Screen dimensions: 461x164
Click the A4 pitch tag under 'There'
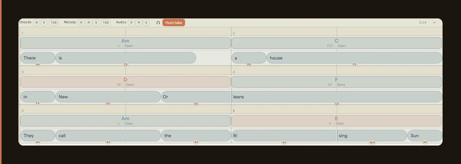click(x=38, y=65)
